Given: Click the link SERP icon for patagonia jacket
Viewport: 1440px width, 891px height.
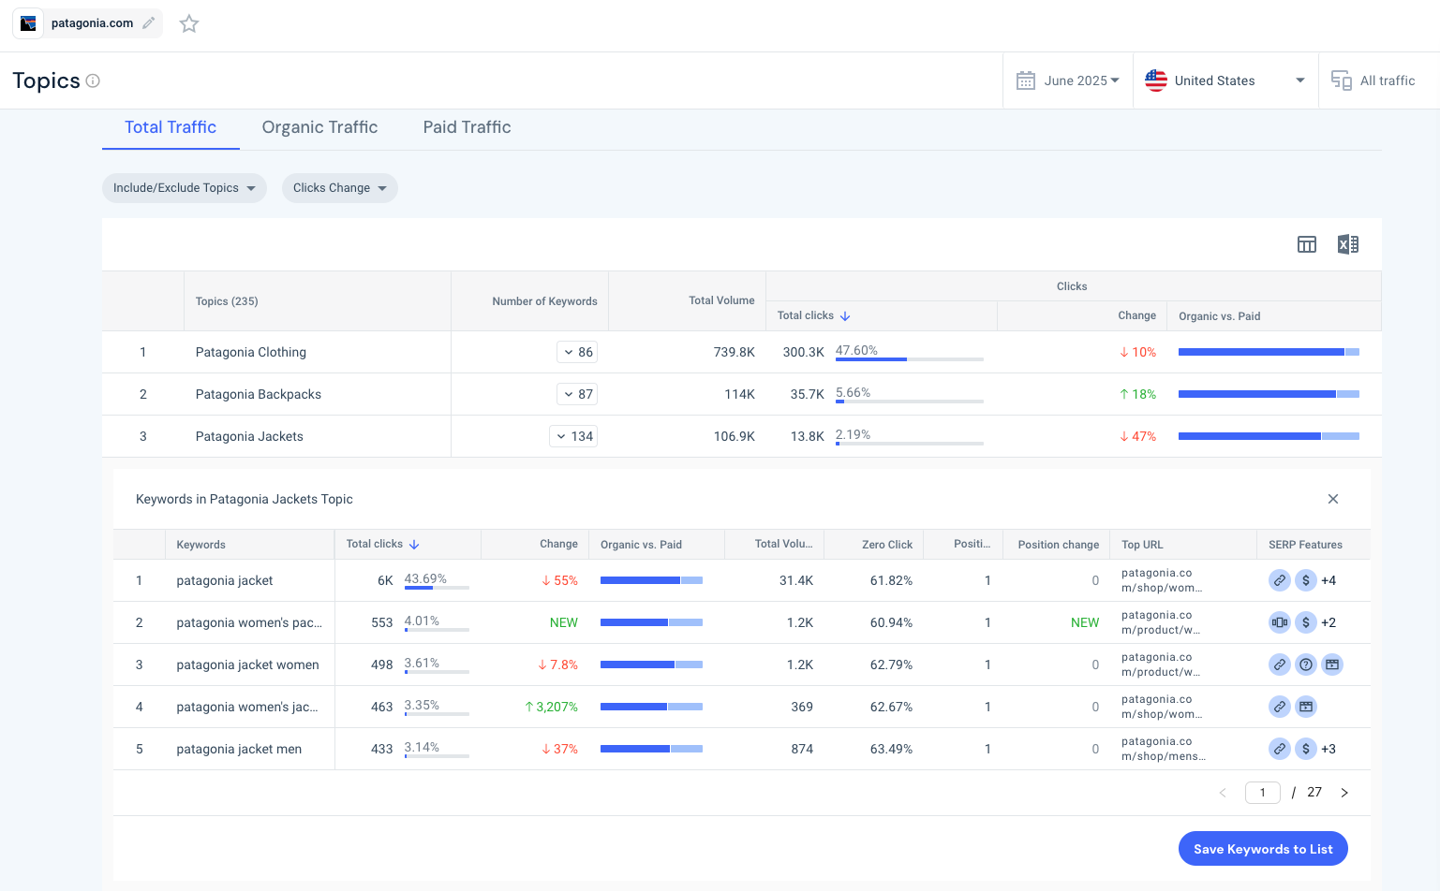Looking at the screenshot, I should pyautogui.click(x=1280, y=580).
